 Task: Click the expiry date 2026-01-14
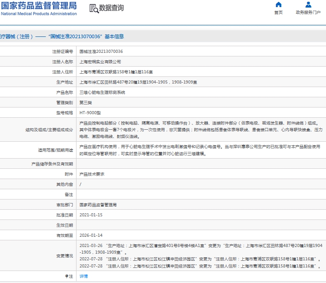pos(91,235)
